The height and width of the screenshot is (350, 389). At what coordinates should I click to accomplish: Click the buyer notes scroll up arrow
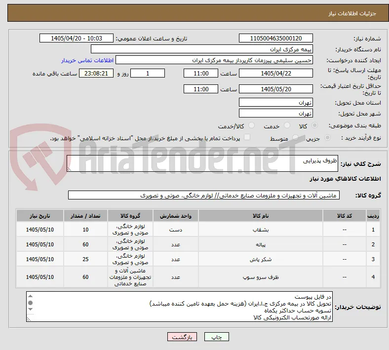click(30, 296)
